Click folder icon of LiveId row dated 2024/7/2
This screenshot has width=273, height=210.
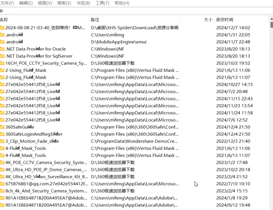point(2,91)
